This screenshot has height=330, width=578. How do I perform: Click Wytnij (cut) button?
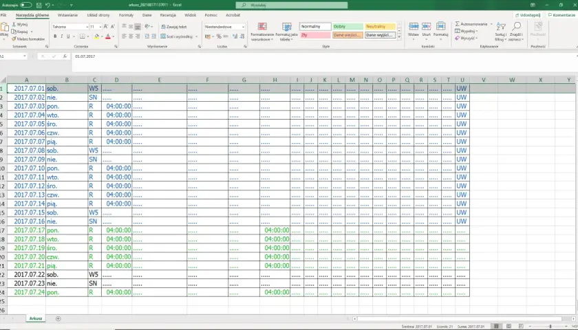point(19,24)
